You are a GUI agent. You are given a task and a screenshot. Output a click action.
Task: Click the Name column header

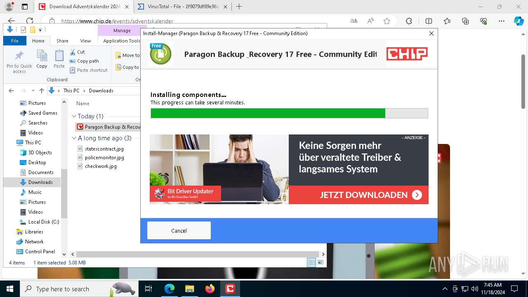coord(83,104)
